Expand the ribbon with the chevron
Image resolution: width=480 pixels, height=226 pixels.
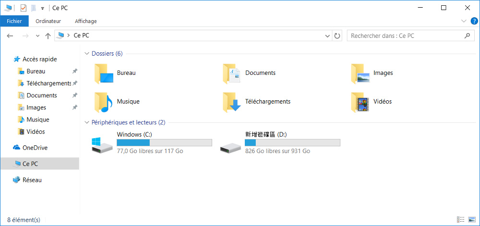coord(464,21)
